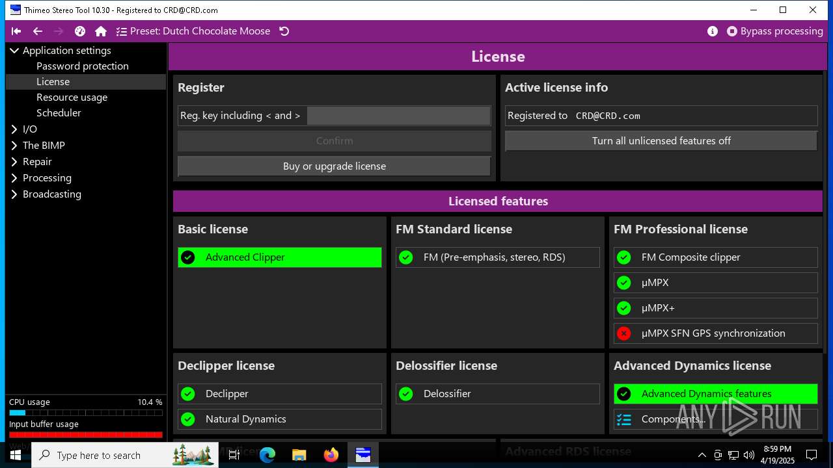Screen dimensions: 833x468
Task: Click Buy or upgrade license
Action: coord(335,166)
